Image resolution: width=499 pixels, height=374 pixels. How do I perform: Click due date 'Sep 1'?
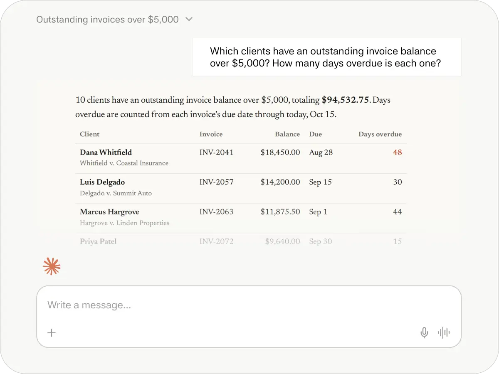[318, 212]
